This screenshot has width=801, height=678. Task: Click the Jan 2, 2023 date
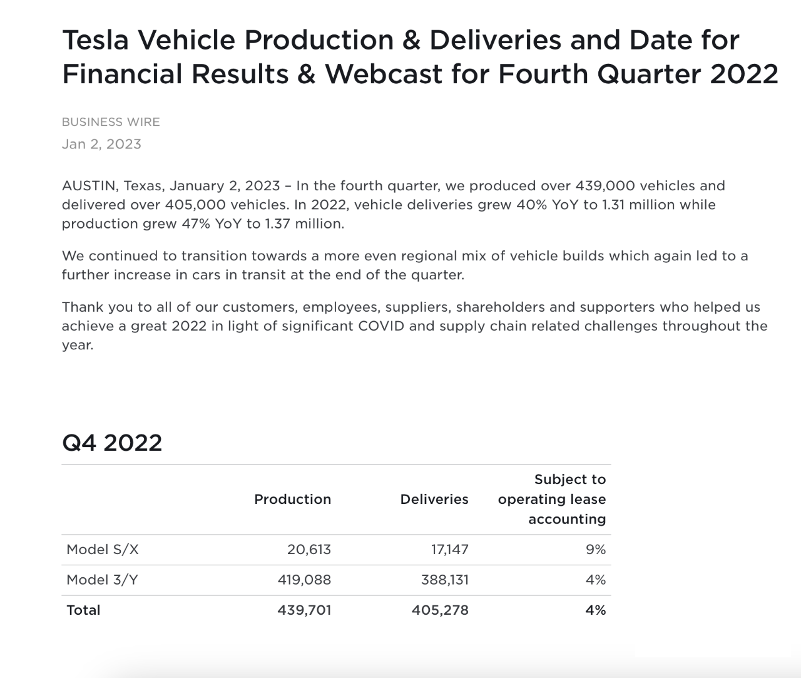click(101, 144)
